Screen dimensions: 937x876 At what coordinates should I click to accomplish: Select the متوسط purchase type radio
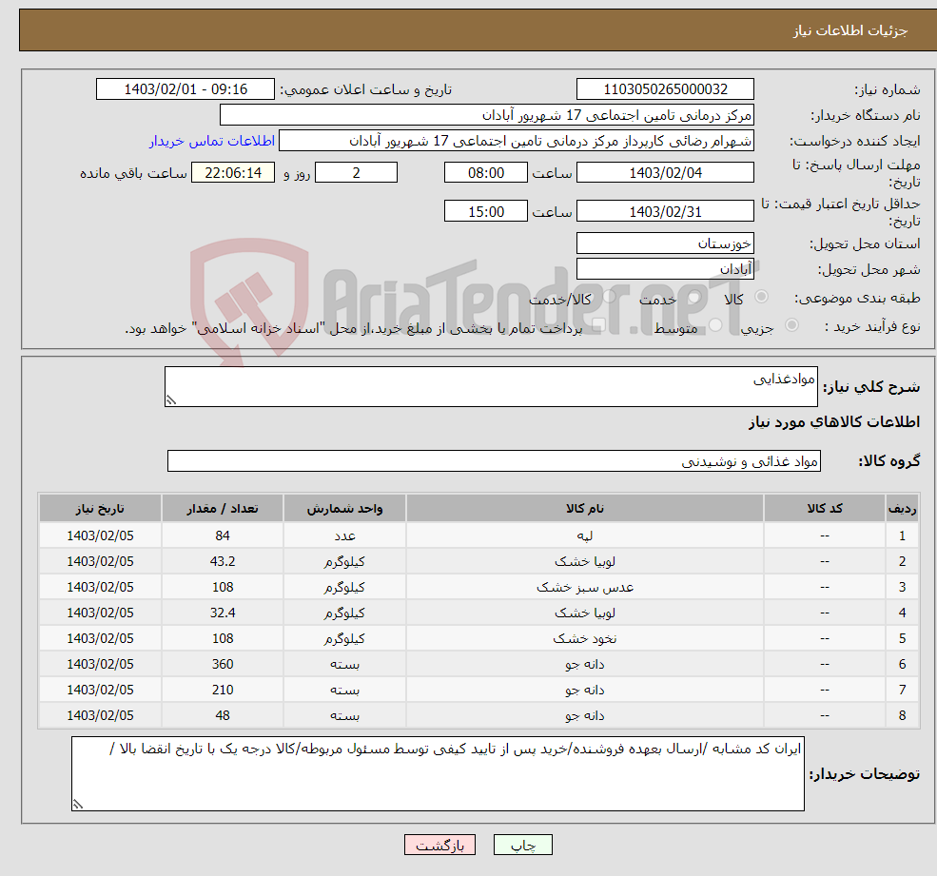(x=715, y=325)
